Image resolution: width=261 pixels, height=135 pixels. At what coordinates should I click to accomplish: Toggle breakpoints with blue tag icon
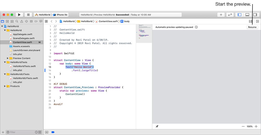tap(53, 132)
